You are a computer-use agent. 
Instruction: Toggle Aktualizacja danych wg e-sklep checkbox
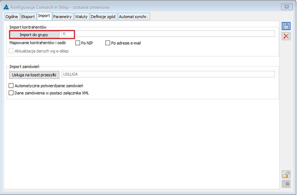tap(11, 51)
